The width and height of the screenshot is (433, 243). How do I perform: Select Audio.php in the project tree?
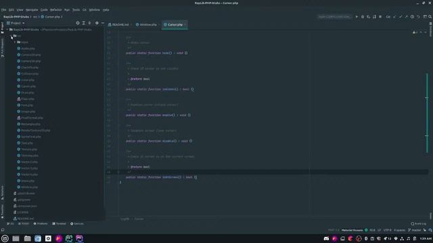26,49
